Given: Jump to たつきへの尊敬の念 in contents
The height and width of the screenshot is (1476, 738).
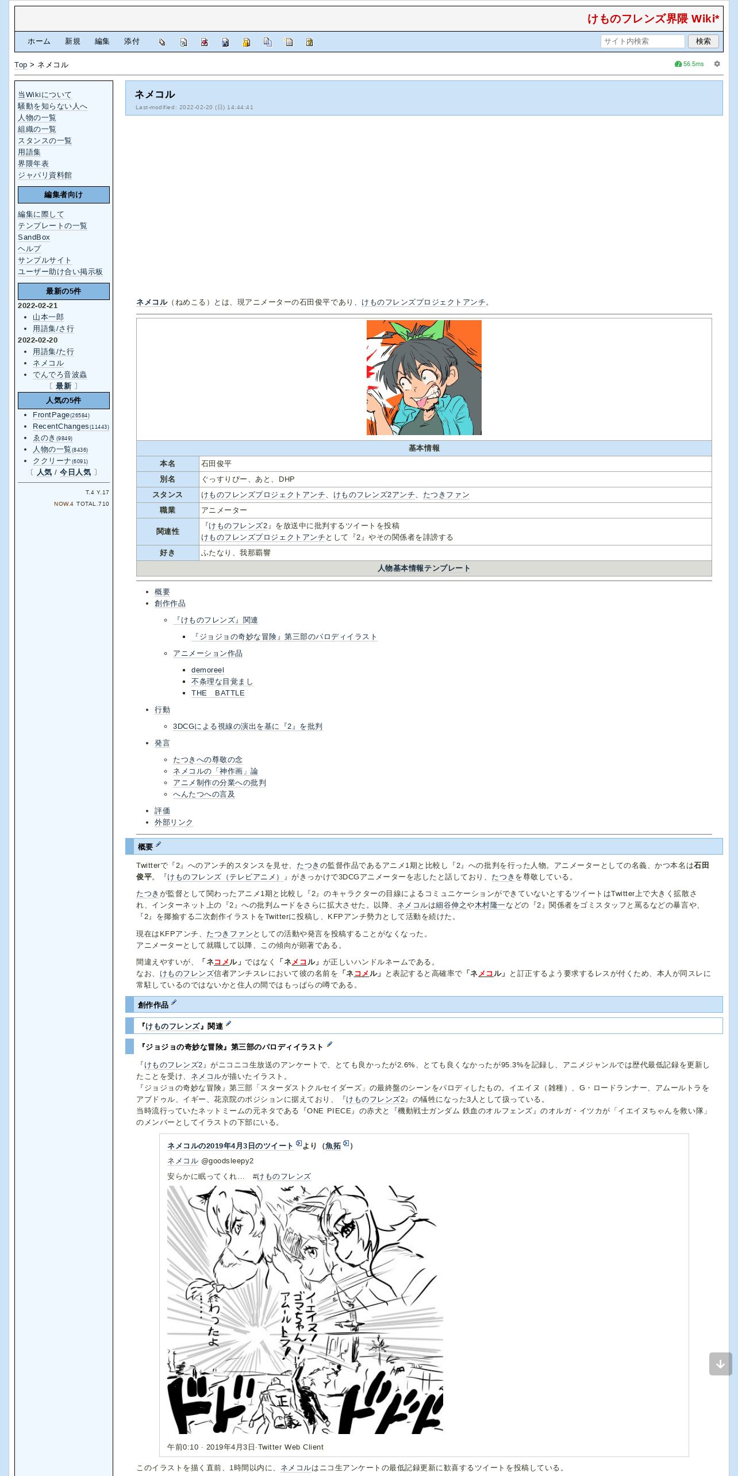Looking at the screenshot, I should pos(207,760).
